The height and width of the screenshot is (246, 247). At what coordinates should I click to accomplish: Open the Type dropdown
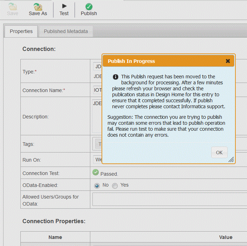tap(97, 66)
